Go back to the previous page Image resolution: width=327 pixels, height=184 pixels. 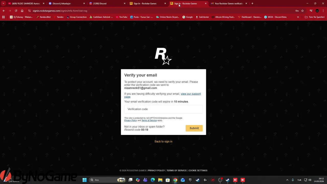(x=4, y=11)
